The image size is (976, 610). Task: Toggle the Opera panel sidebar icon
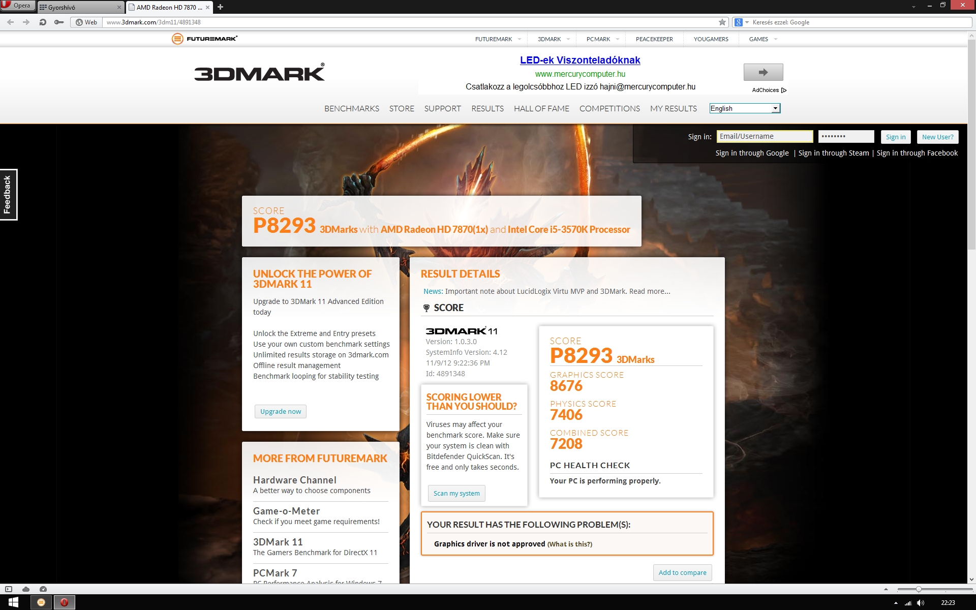[9, 589]
